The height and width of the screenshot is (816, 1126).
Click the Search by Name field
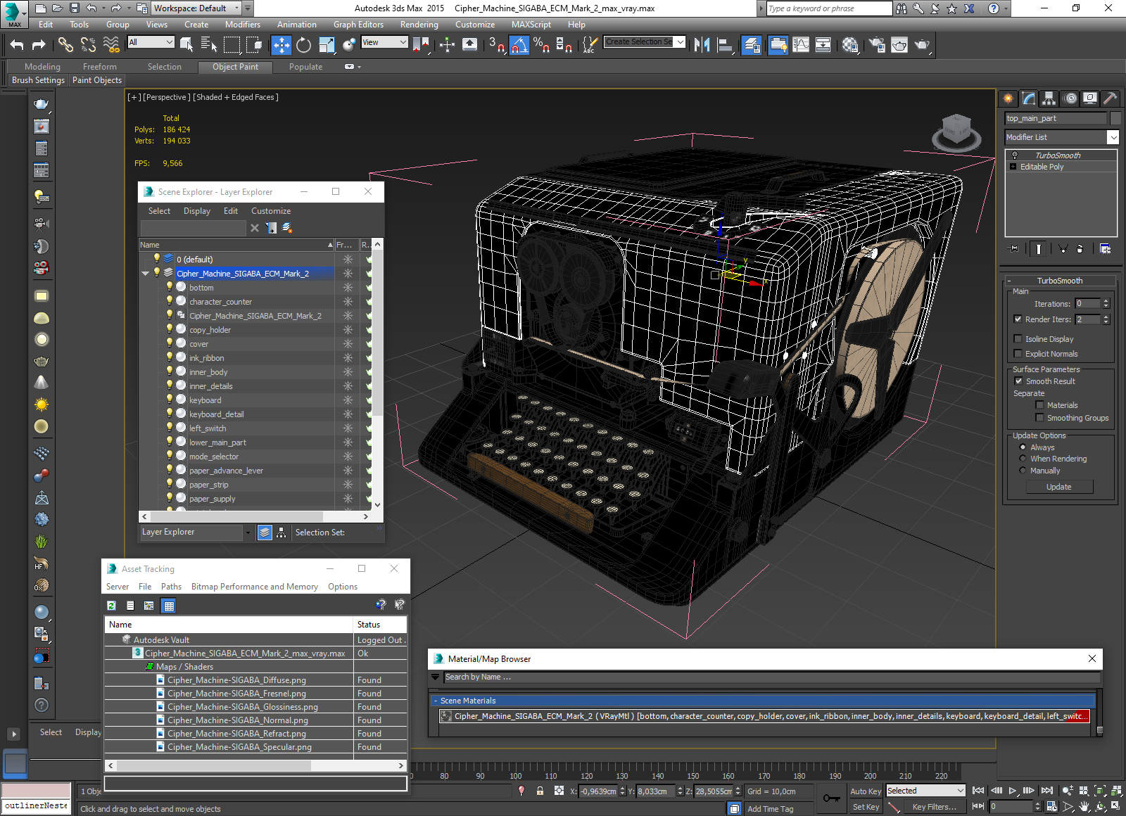tap(771, 677)
